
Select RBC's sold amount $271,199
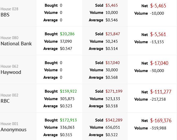coord(114,91)
